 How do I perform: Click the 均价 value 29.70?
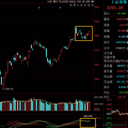pyautogui.click(x=122, y=92)
